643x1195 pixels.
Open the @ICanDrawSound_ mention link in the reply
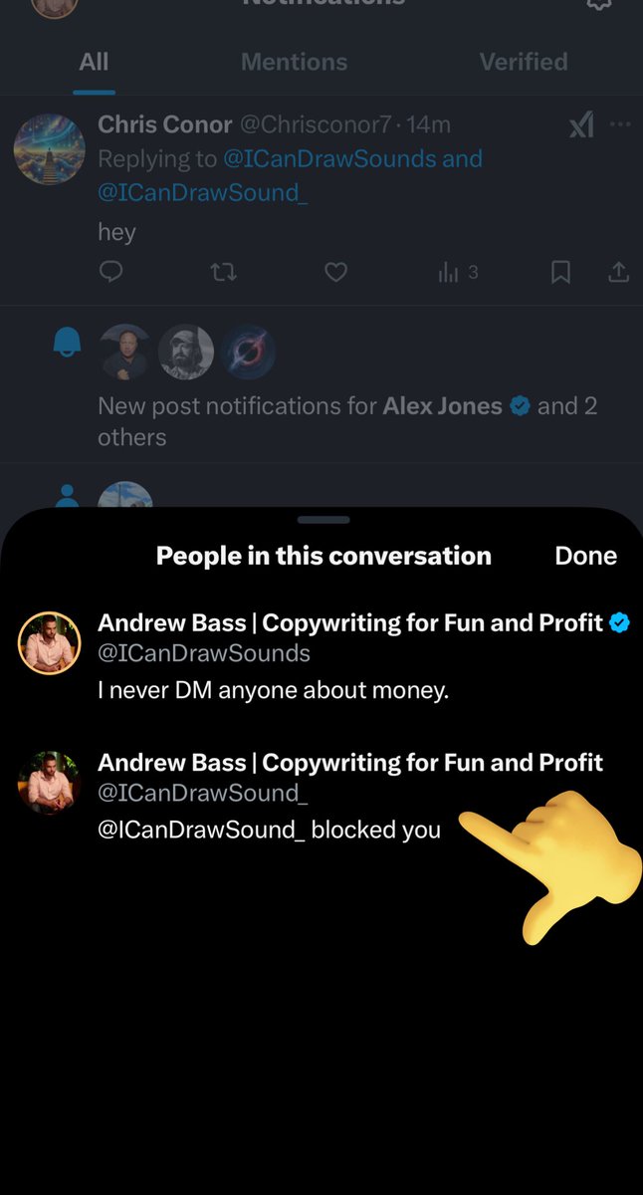point(203,192)
